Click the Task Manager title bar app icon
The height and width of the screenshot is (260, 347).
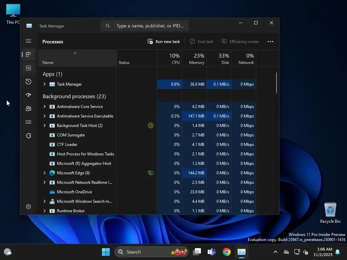[x=29, y=26]
